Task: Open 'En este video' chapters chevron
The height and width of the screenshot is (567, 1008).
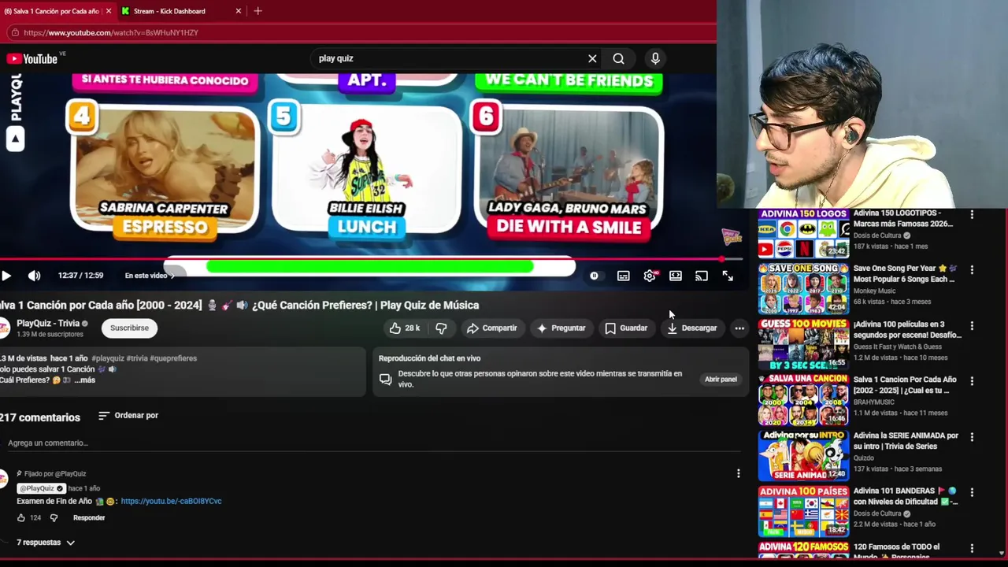Action: click(172, 276)
